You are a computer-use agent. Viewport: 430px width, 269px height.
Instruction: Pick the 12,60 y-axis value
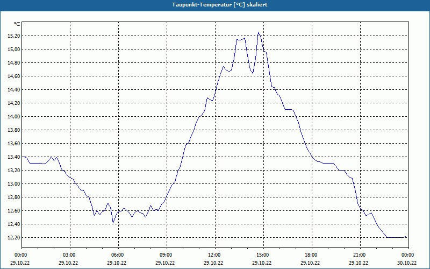click(14, 211)
